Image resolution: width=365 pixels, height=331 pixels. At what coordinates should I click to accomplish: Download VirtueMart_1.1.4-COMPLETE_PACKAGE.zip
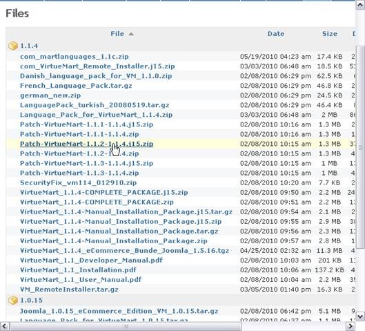(97, 202)
